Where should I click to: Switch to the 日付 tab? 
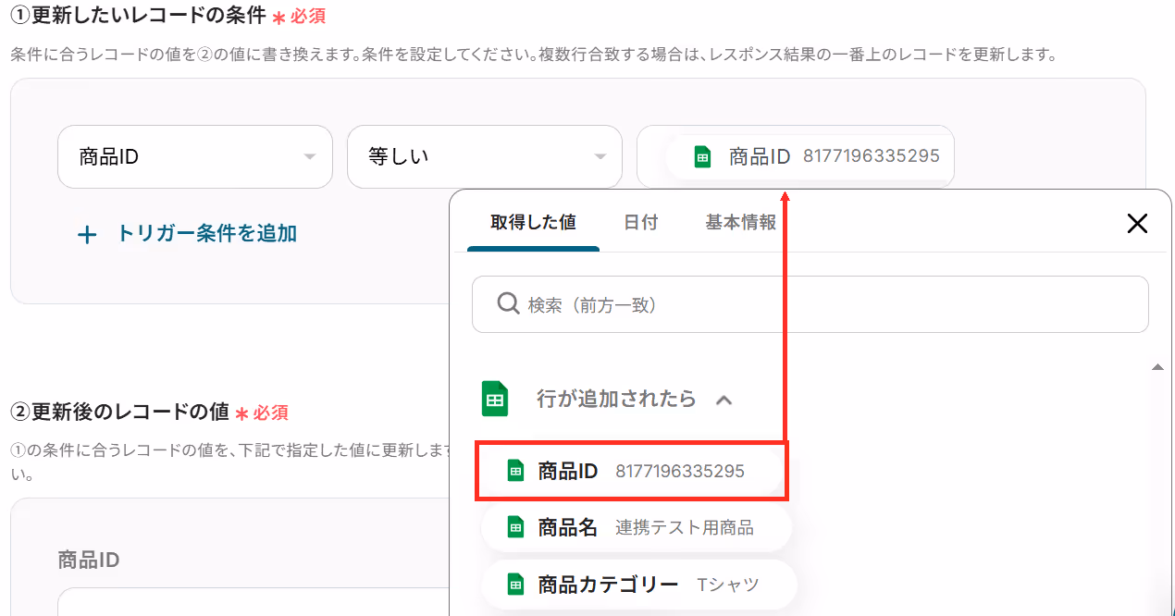[x=640, y=222]
